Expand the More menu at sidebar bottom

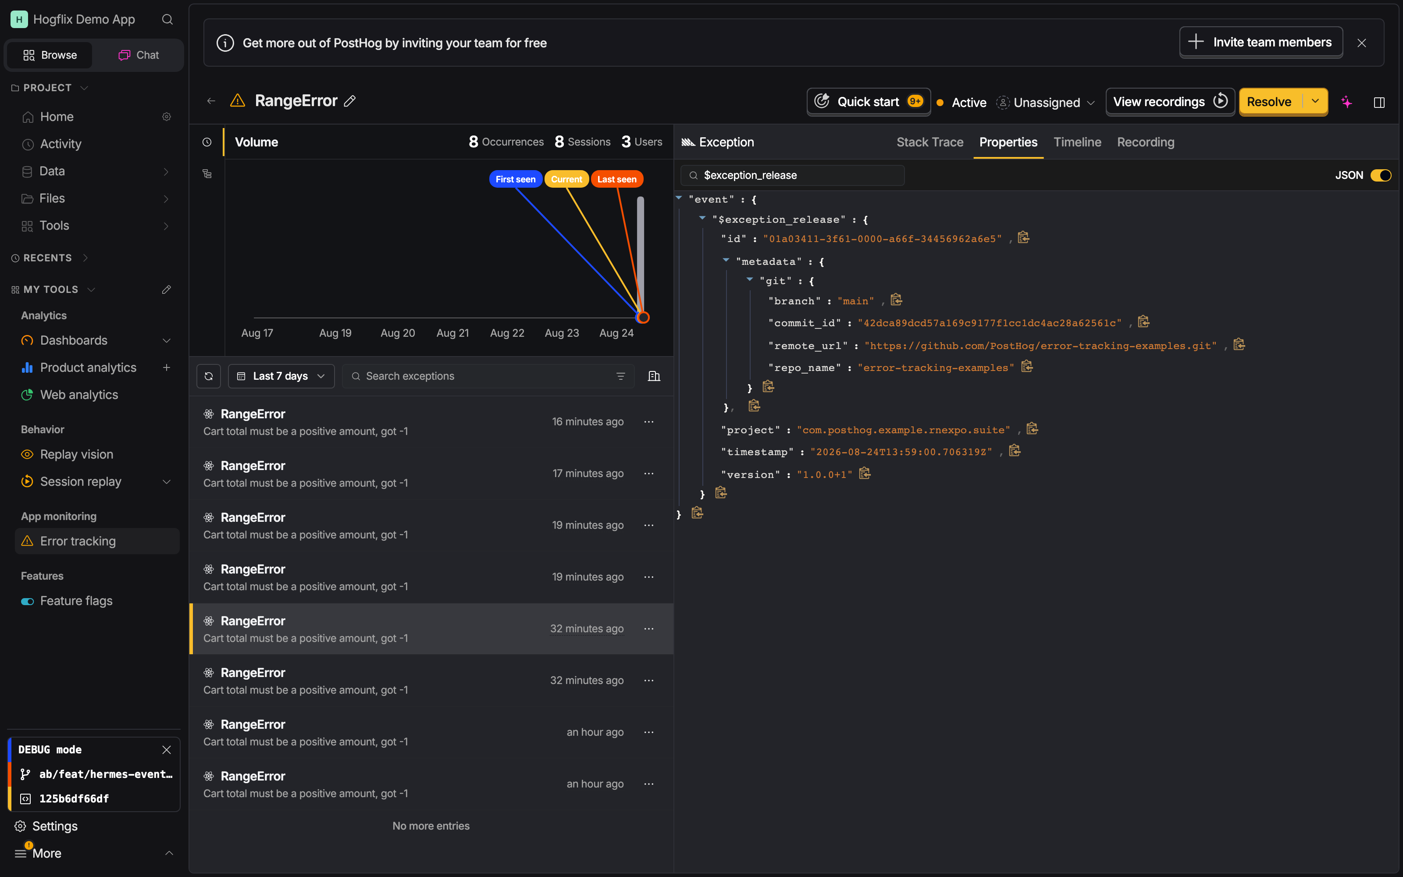[x=94, y=853]
